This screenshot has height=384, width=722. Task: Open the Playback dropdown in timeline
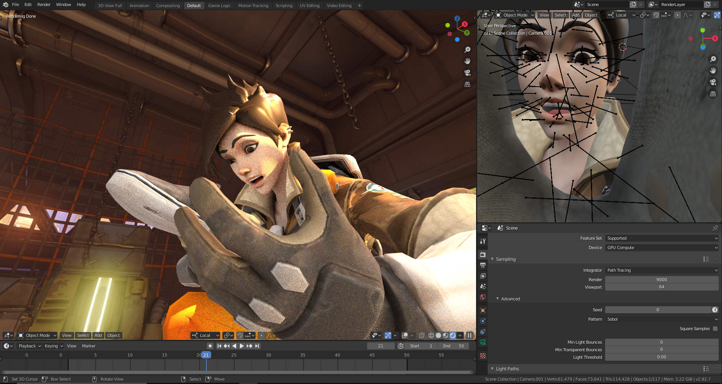[x=29, y=346]
